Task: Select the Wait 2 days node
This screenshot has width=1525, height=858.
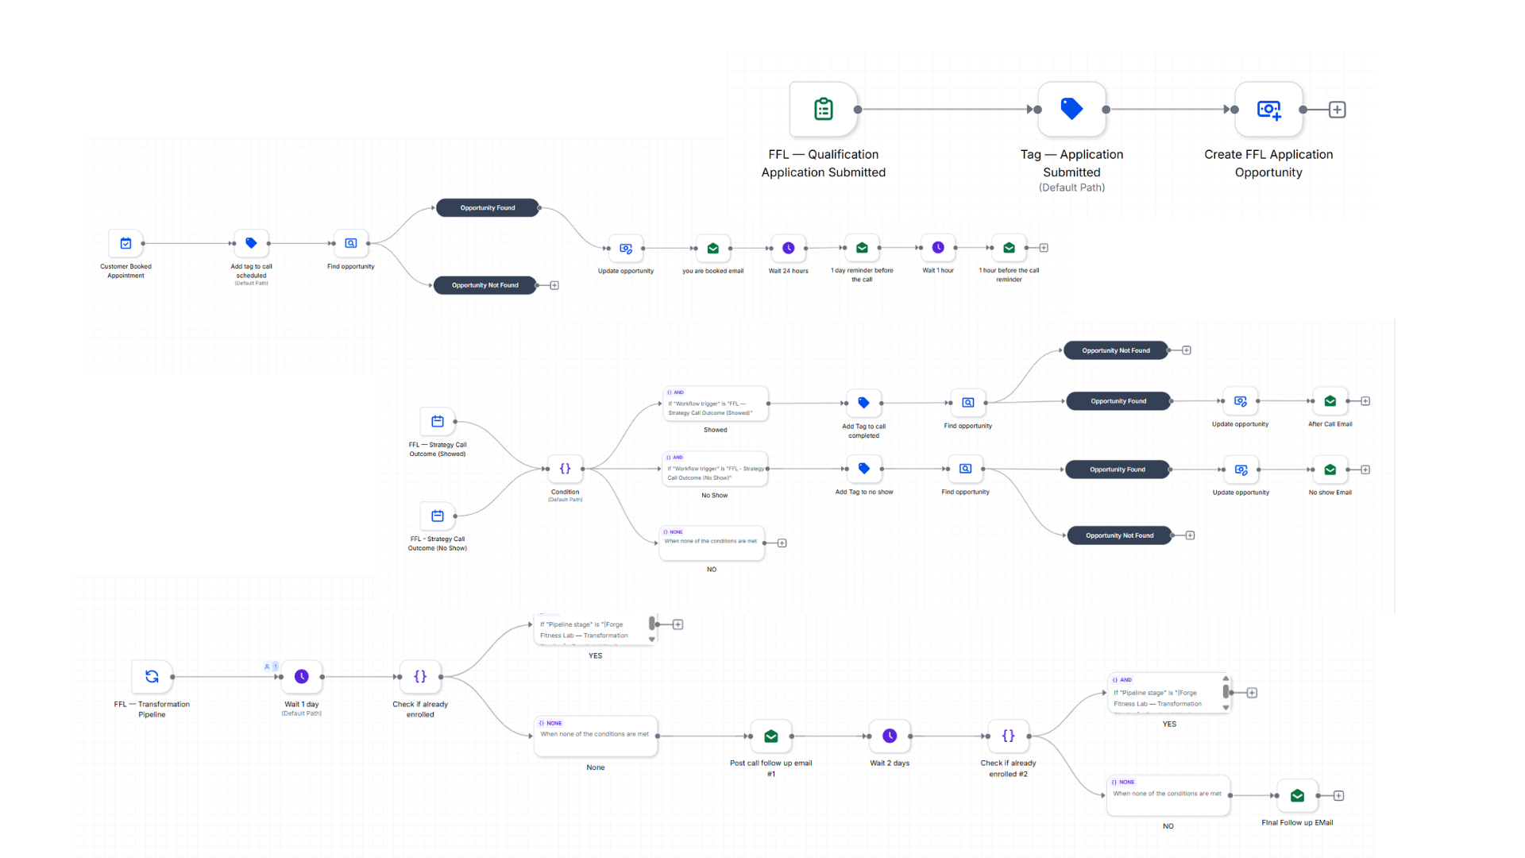Action: (890, 736)
